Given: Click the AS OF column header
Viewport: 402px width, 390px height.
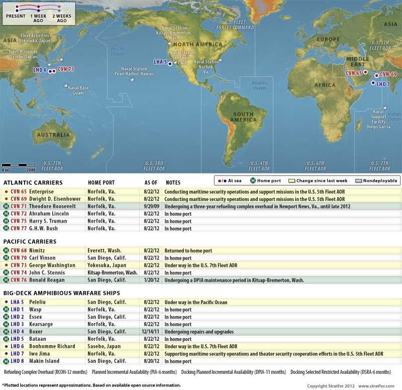Looking at the screenshot, I should [x=151, y=182].
